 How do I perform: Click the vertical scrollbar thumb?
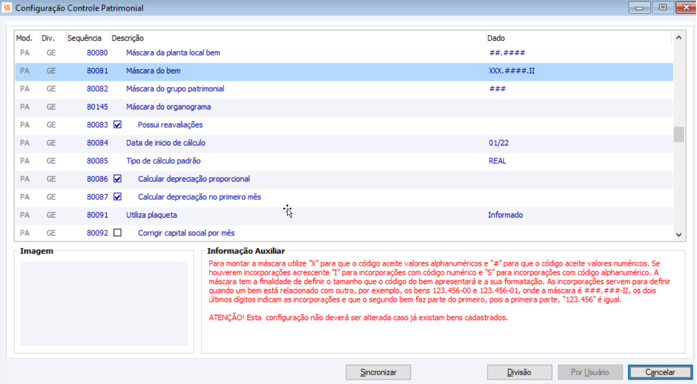pos(679,134)
